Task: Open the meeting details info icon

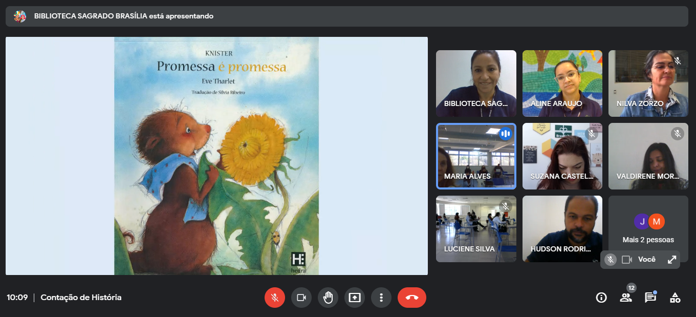Action: click(601, 298)
